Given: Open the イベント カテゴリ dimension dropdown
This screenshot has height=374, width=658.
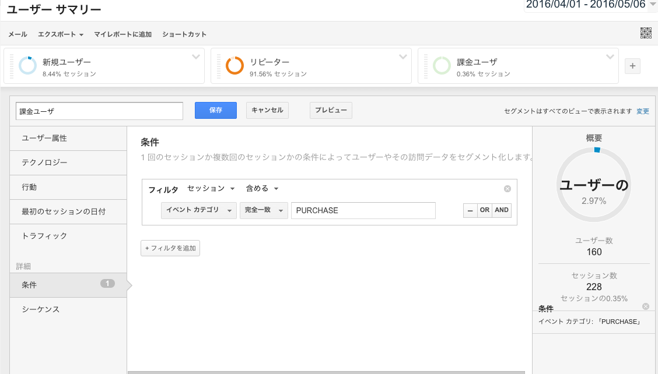Looking at the screenshot, I should pyautogui.click(x=198, y=210).
